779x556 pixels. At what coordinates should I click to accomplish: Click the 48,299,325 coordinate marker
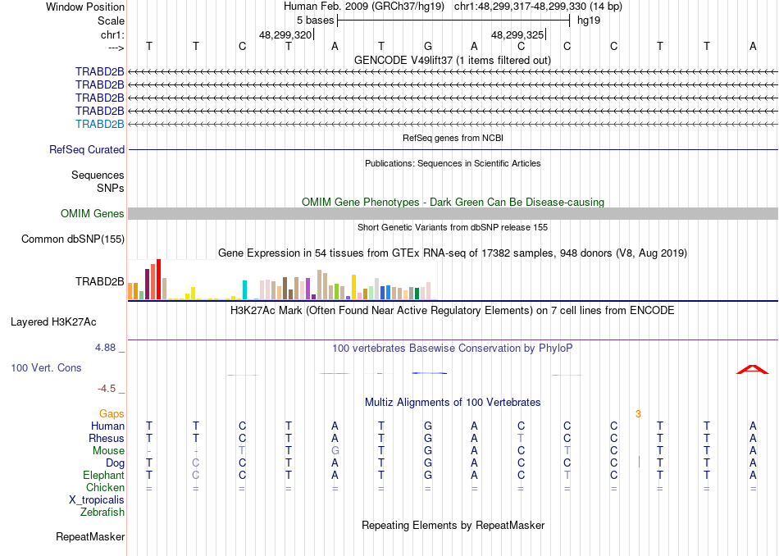point(517,34)
